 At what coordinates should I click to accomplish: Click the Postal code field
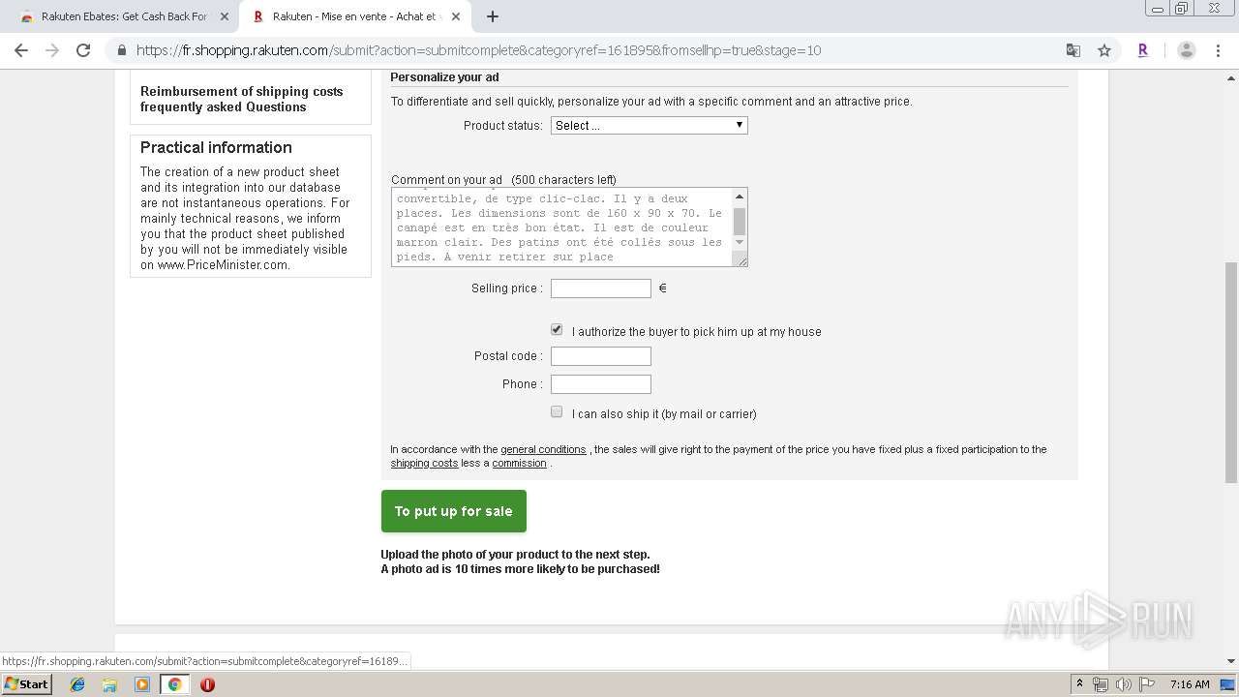(601, 356)
